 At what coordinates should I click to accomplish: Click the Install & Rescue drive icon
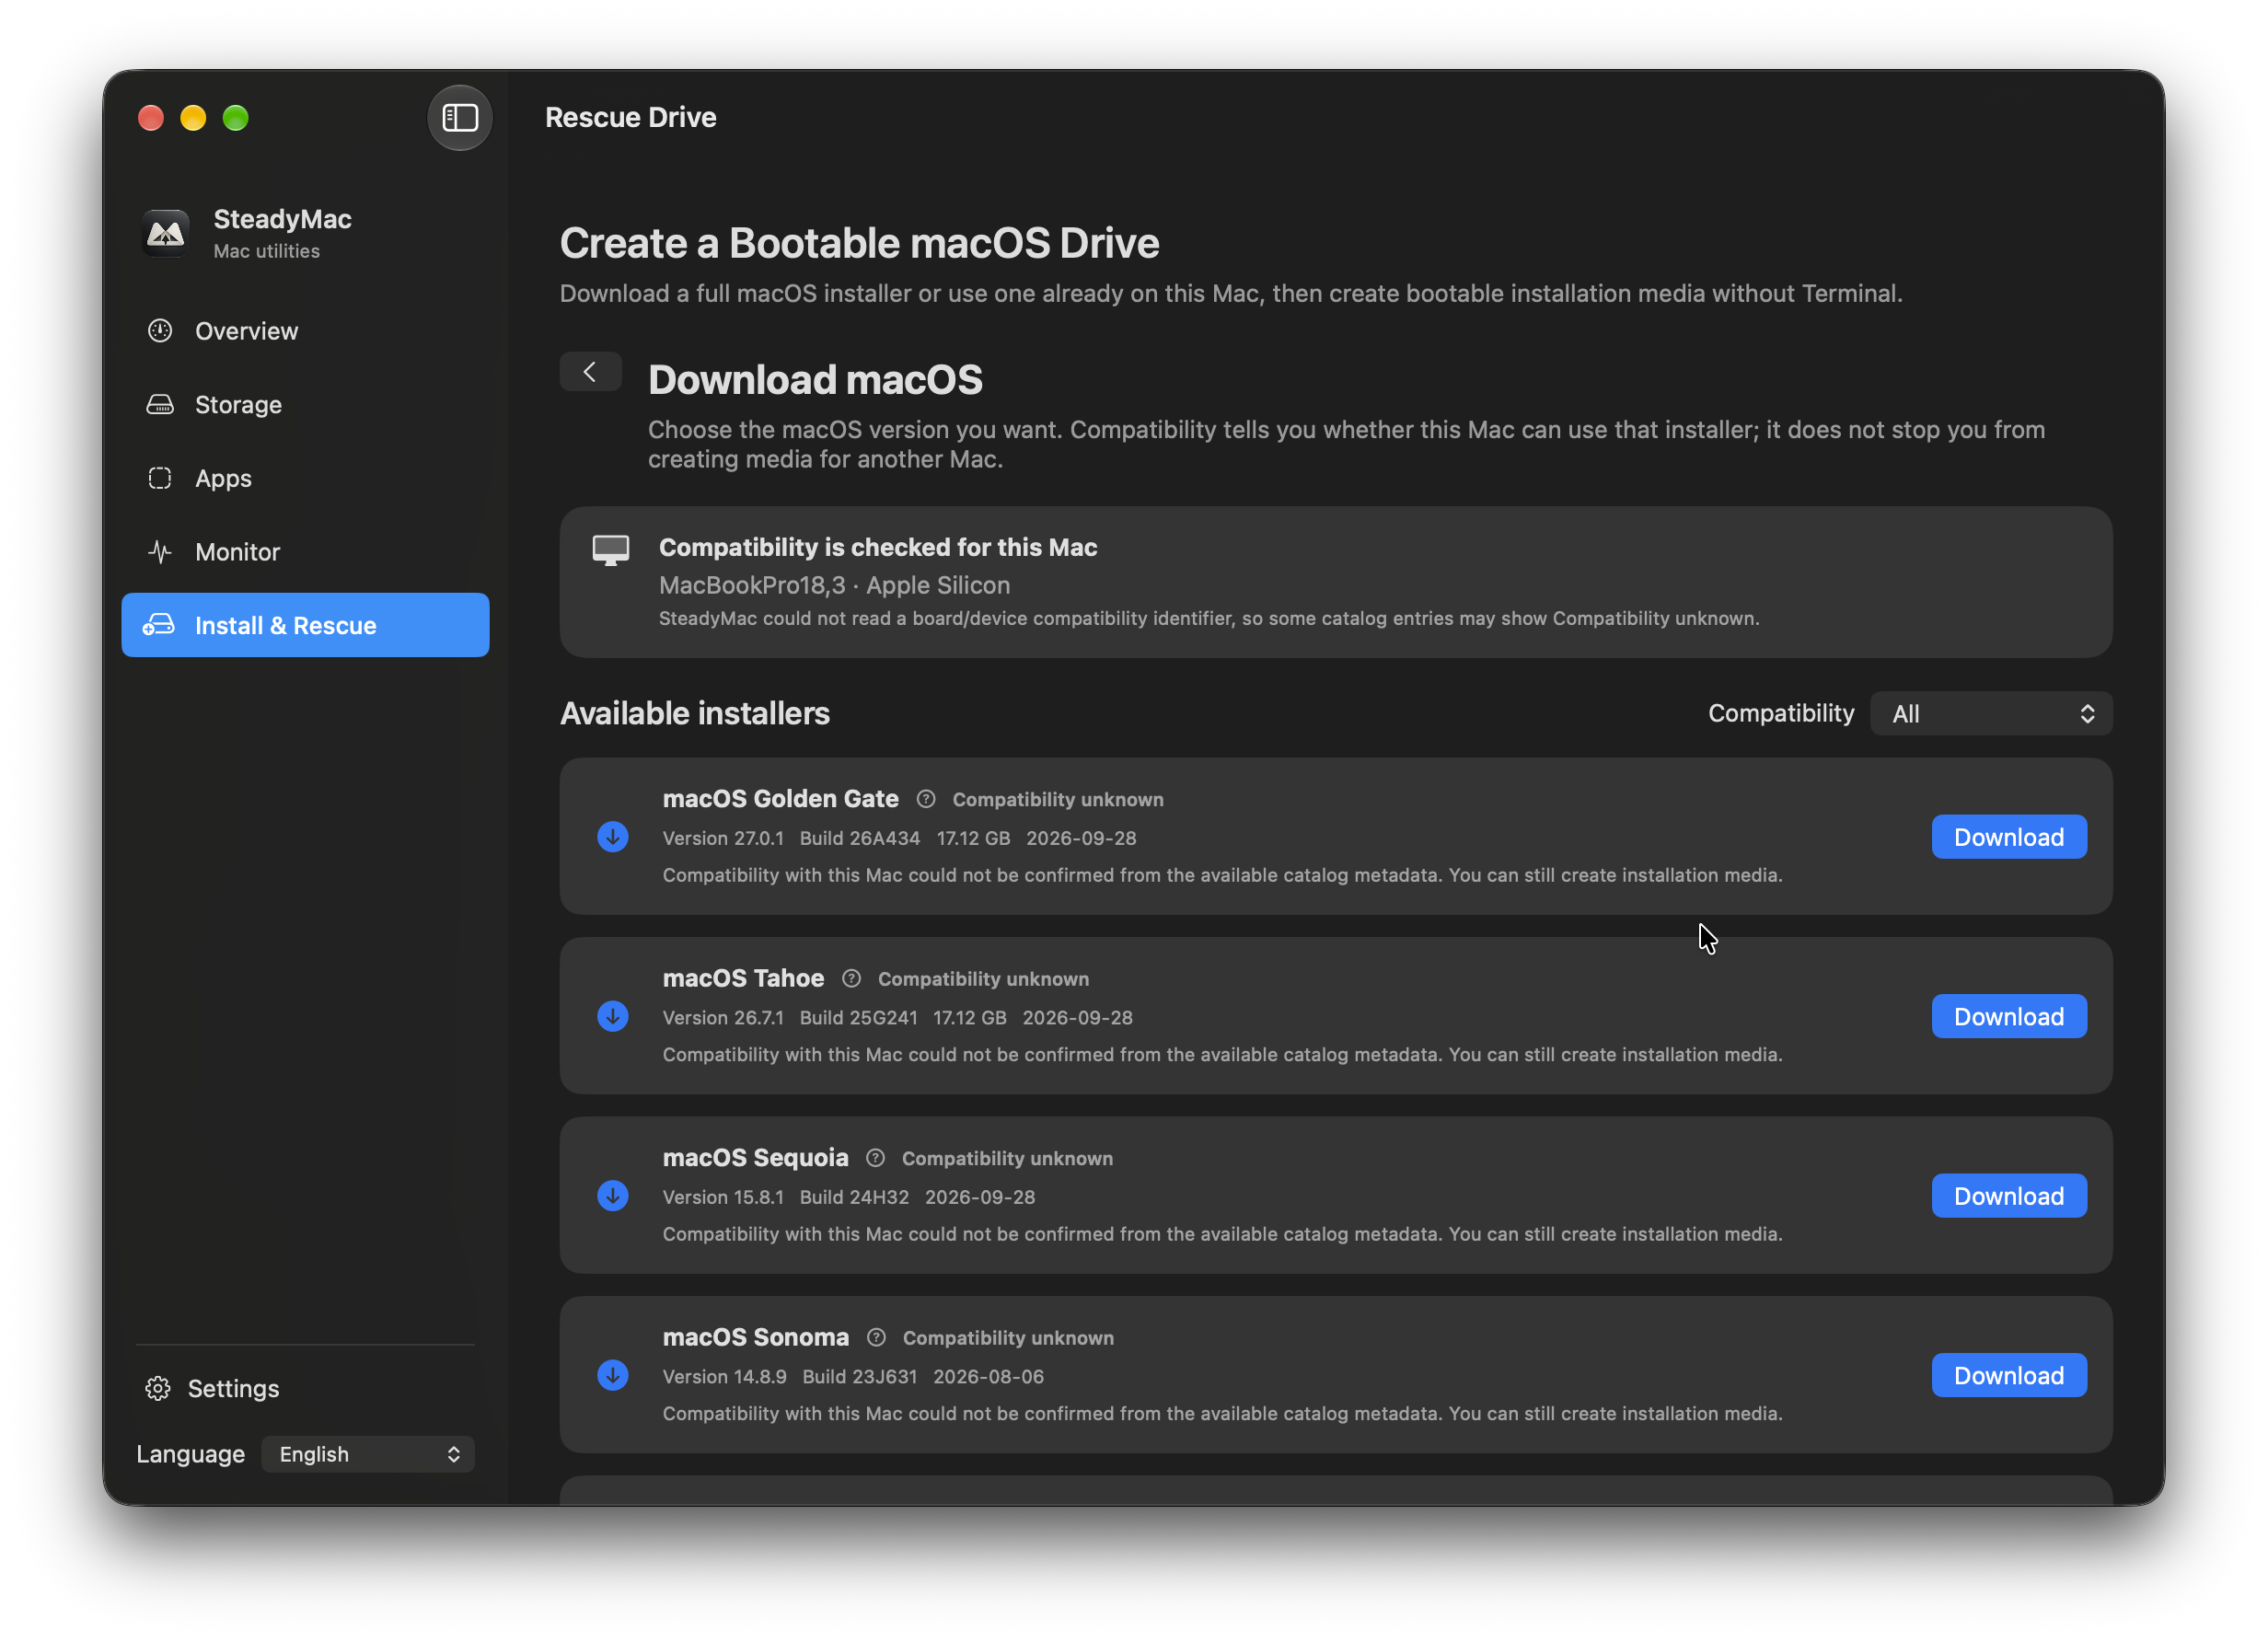coord(159,626)
